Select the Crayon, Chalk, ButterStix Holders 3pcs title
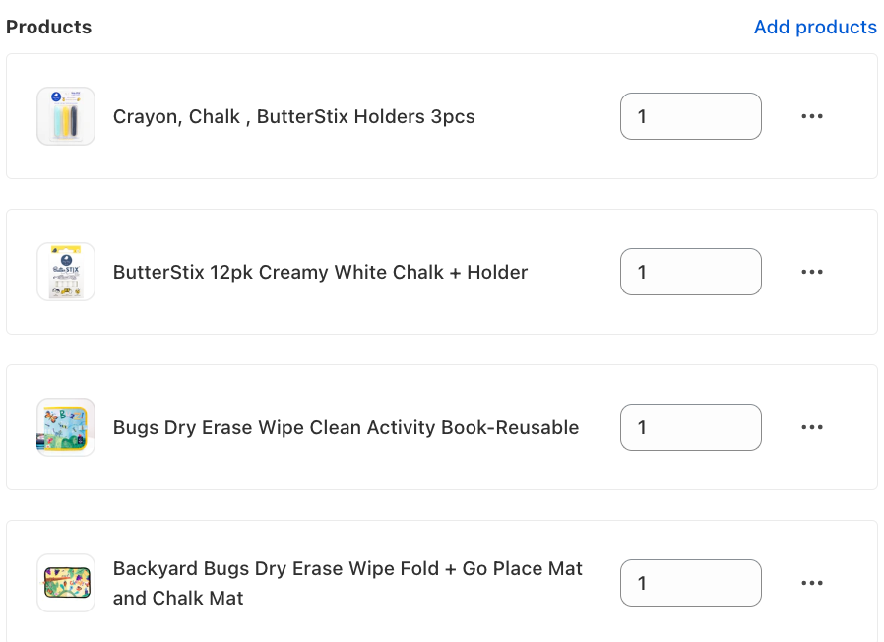This screenshot has height=642, width=884. [x=293, y=117]
